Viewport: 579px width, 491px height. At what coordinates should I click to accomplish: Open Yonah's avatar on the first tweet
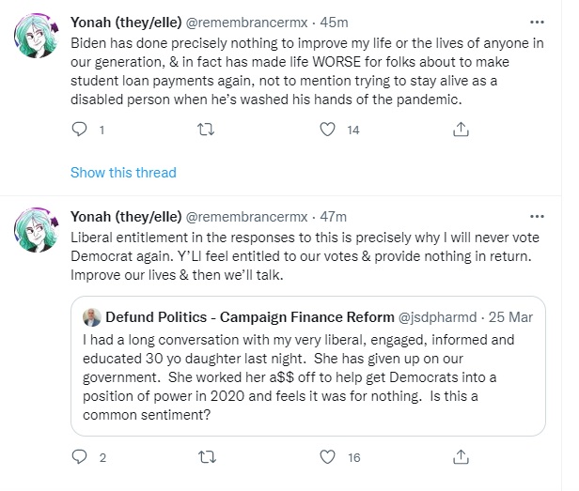click(36, 36)
